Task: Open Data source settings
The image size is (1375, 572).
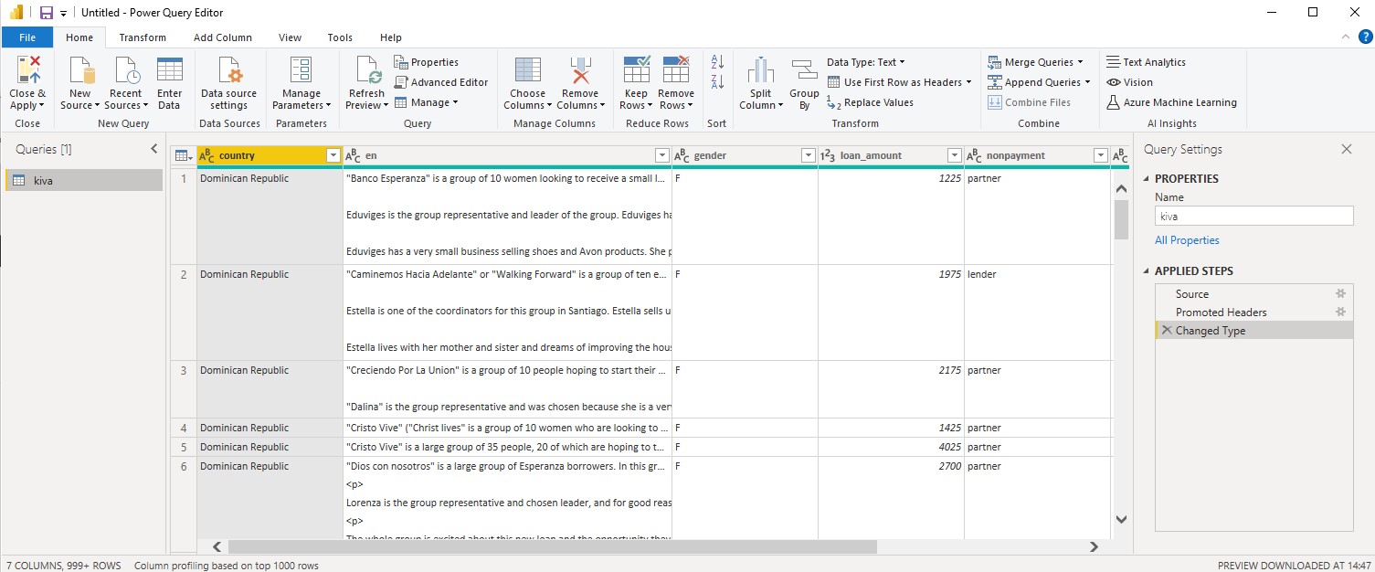Action: click(228, 83)
